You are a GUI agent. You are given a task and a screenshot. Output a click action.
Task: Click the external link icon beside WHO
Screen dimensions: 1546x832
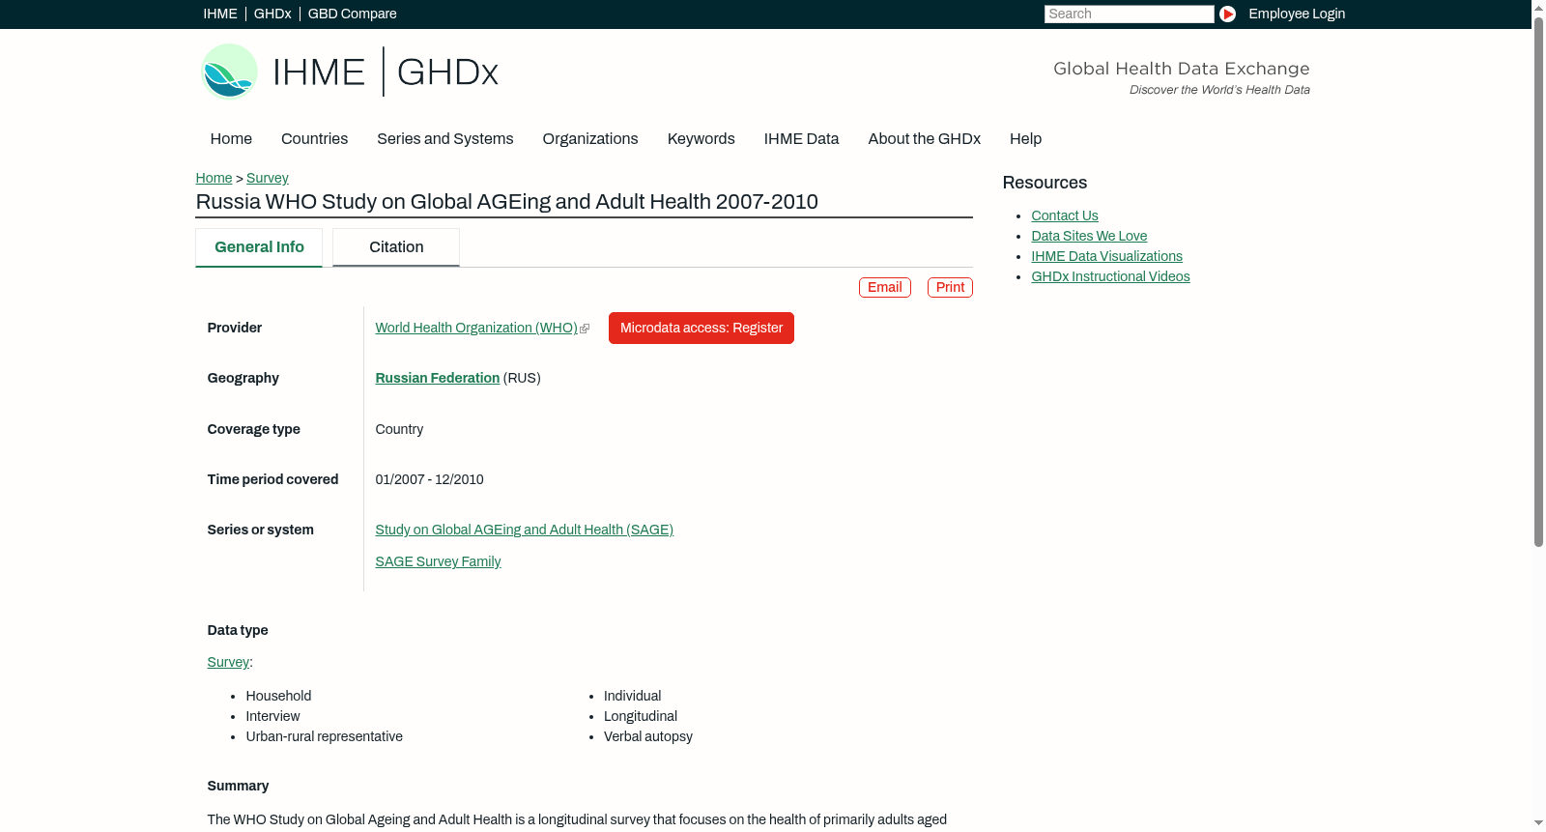pyautogui.click(x=585, y=329)
